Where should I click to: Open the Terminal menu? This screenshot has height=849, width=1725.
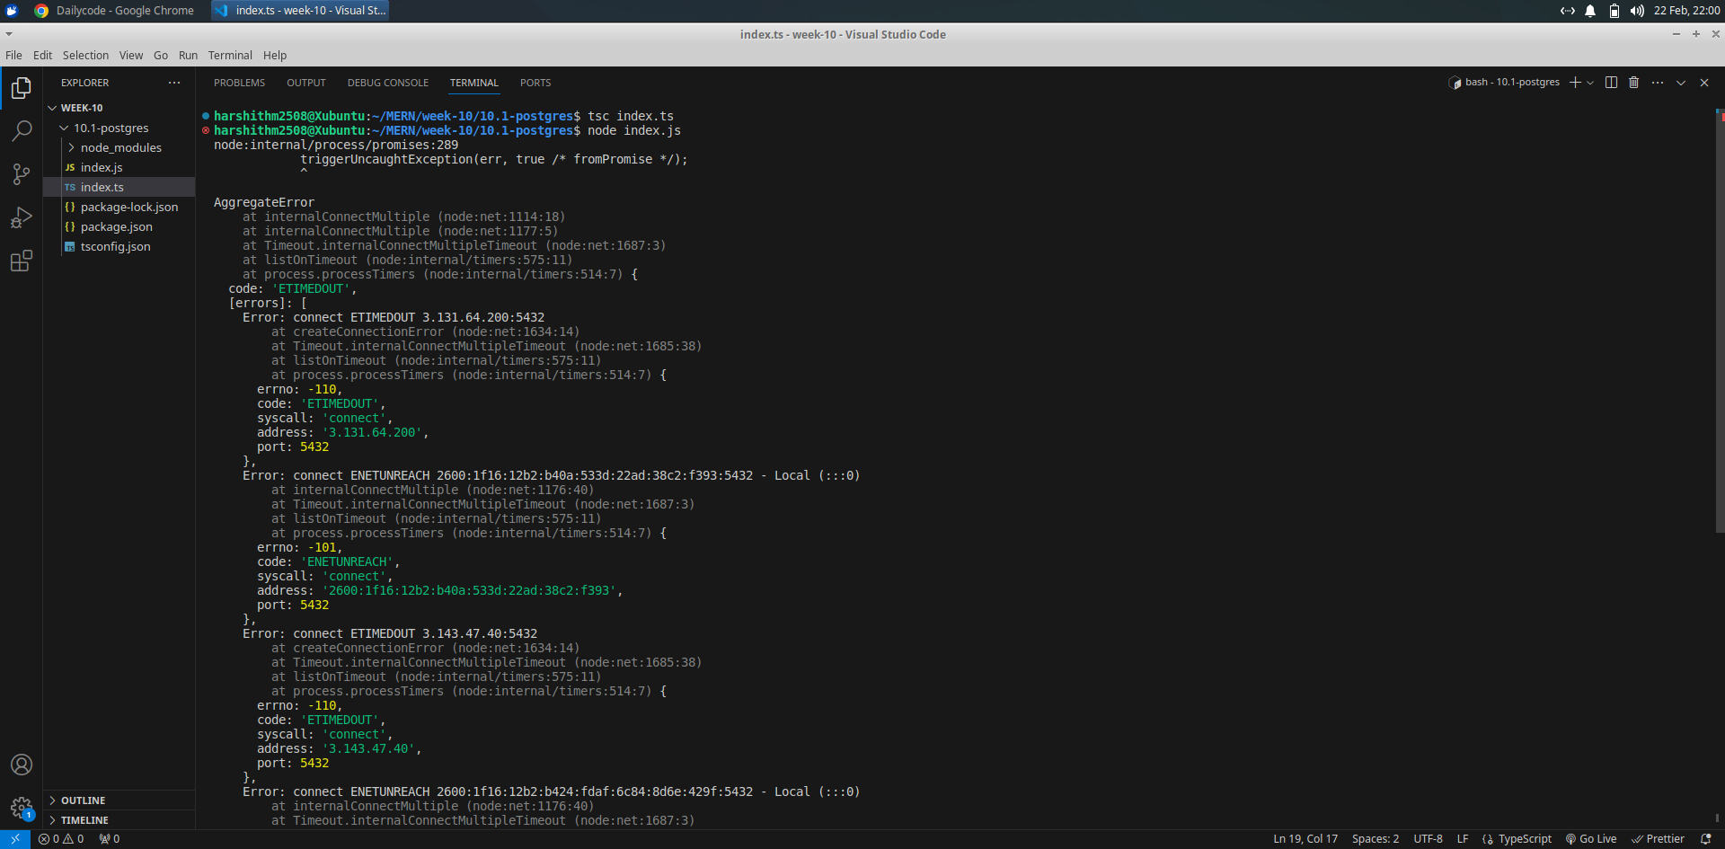(x=230, y=56)
